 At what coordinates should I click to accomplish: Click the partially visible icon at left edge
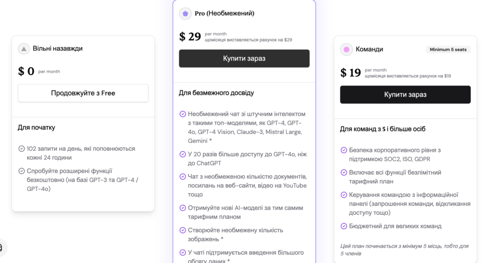tap(1, 247)
